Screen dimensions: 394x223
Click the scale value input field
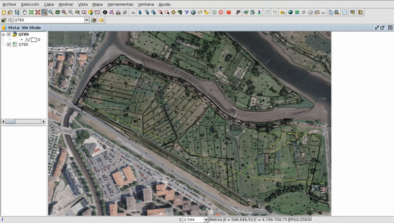(192, 220)
